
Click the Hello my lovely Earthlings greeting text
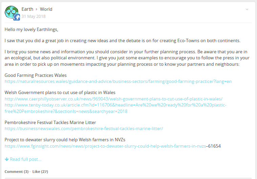pos(31,30)
